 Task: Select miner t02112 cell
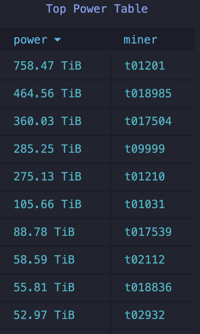coord(152,260)
